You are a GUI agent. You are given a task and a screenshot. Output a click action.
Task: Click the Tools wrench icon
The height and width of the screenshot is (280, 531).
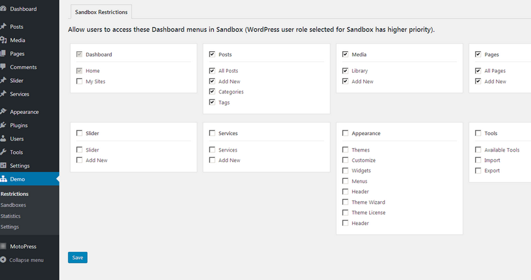coord(4,152)
